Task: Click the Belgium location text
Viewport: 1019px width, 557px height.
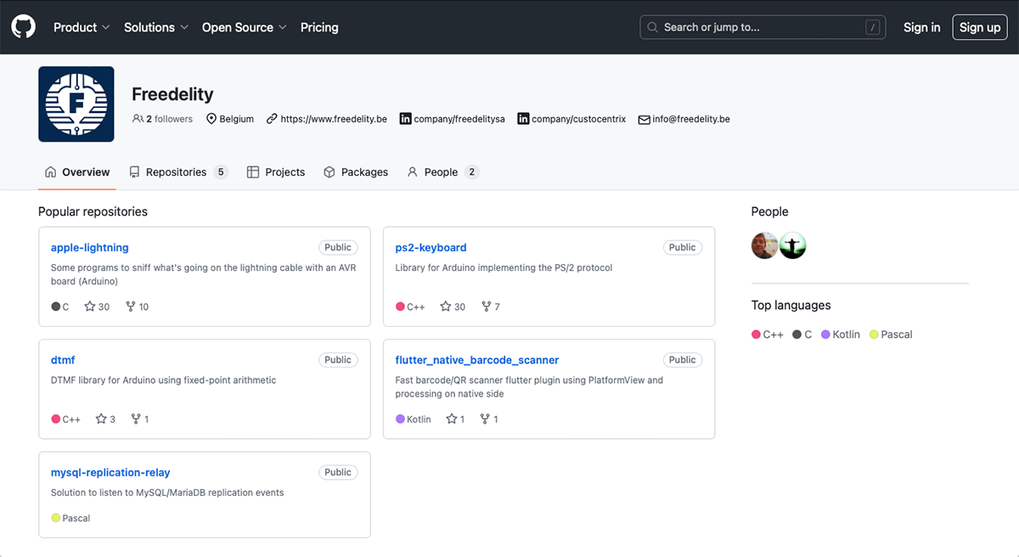Action: point(237,119)
